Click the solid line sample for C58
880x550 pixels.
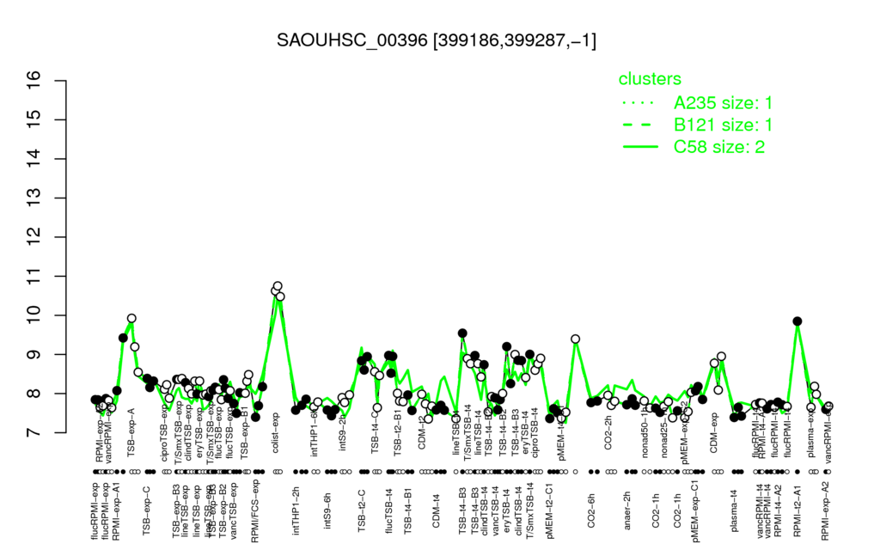click(639, 147)
